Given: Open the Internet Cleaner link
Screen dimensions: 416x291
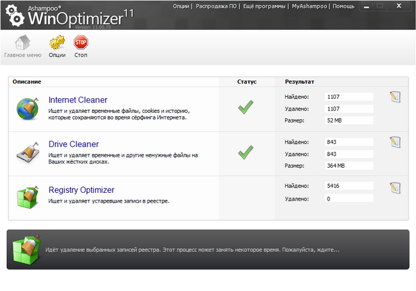Looking at the screenshot, I should (78, 100).
